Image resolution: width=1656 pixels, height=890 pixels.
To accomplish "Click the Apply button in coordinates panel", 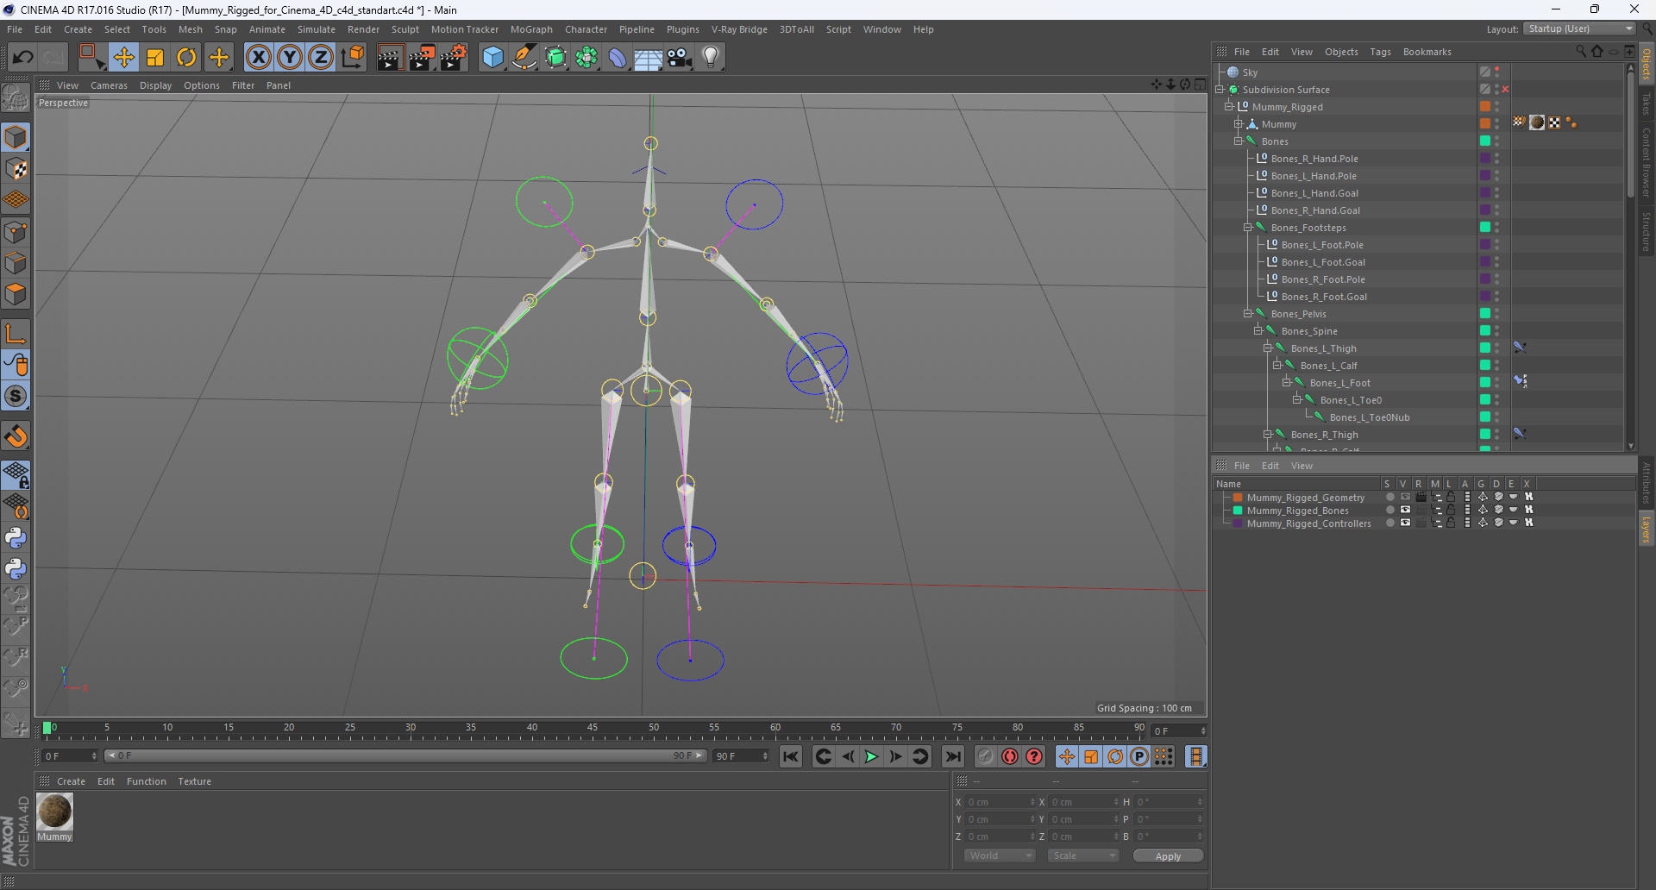I will (1168, 856).
